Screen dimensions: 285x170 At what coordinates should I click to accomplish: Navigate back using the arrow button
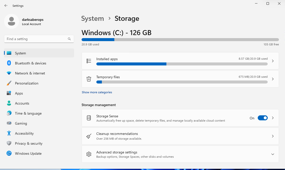(x=6, y=6)
